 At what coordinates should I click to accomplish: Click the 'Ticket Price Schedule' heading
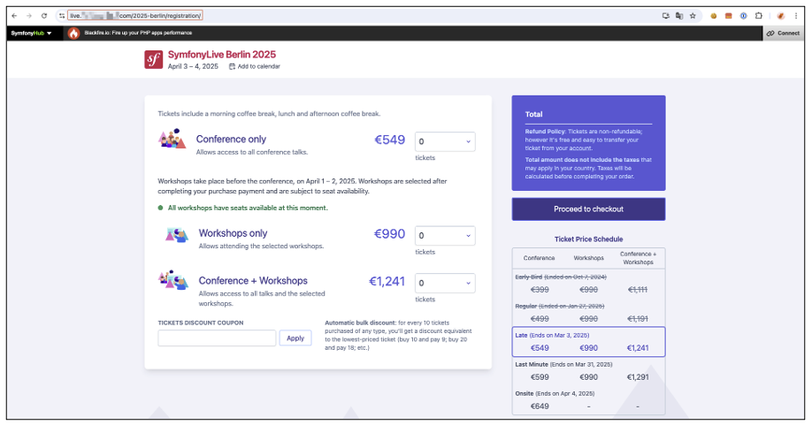[x=588, y=239]
